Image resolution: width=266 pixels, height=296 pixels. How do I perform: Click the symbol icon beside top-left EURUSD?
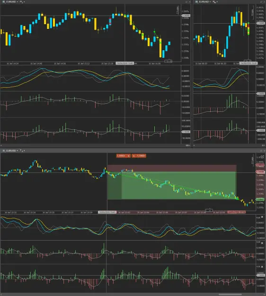4,2
